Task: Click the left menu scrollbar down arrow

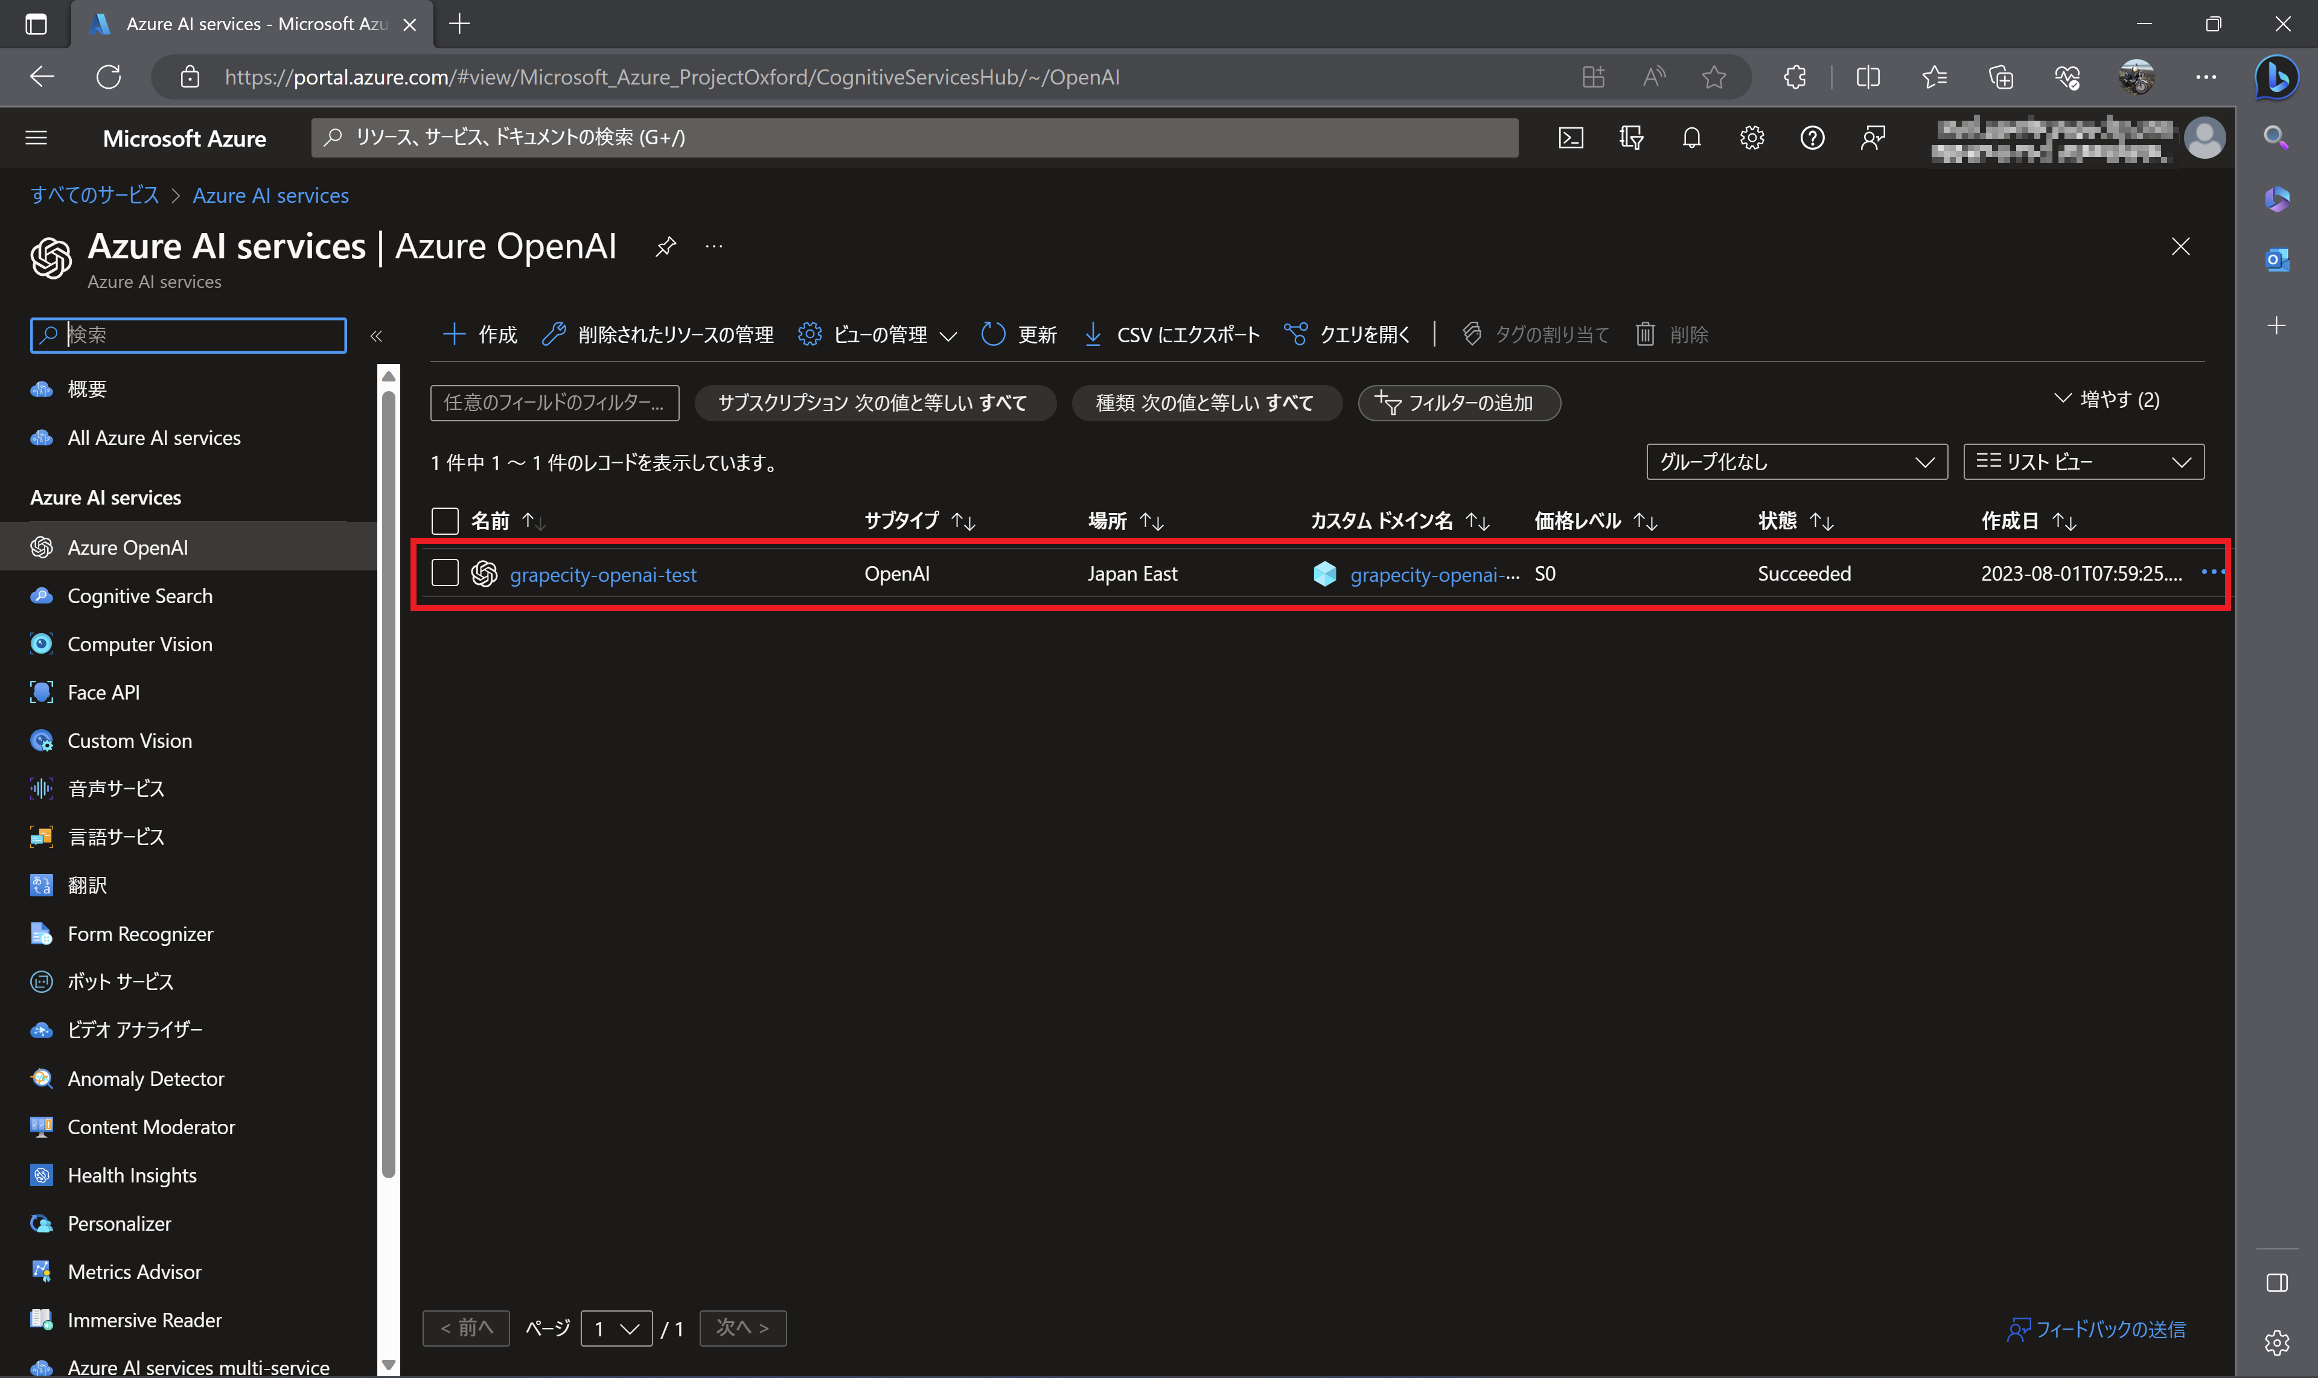Action: click(x=389, y=1365)
